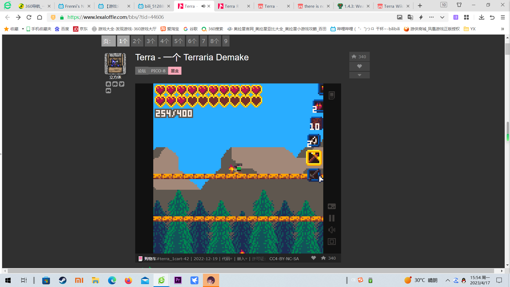Image resolution: width=510 pixels, height=287 pixels.
Task: Click the undo closed tab icon
Action: pos(492,17)
